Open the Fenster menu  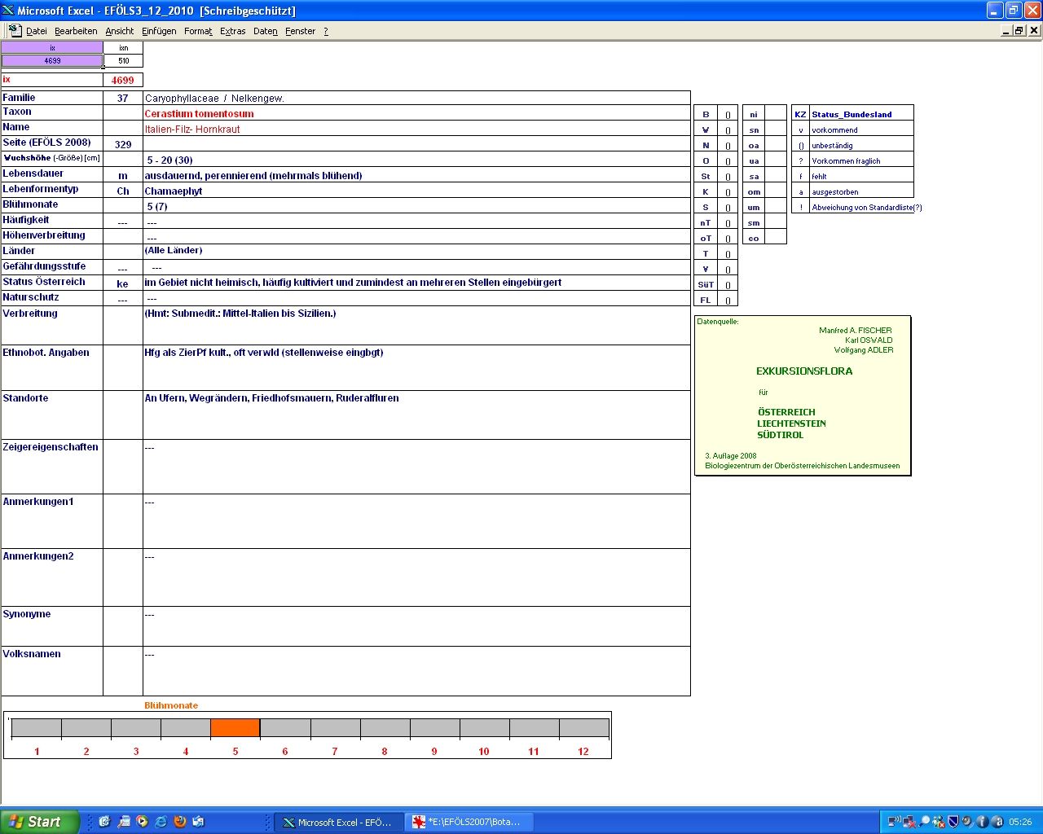point(301,31)
